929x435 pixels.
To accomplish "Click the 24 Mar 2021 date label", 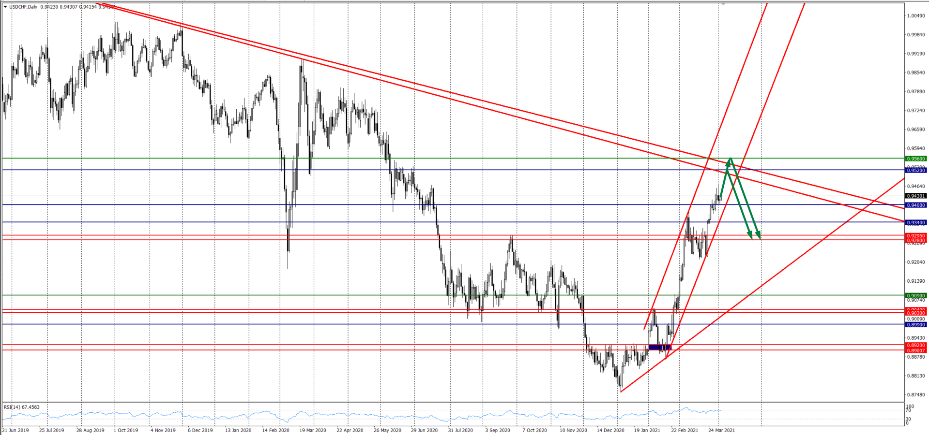I will click(x=721, y=430).
